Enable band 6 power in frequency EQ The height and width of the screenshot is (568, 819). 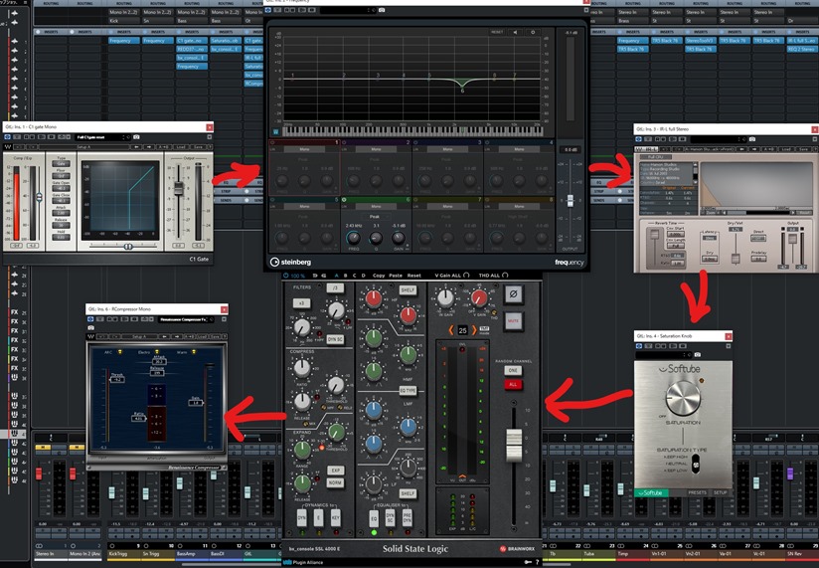[345, 199]
